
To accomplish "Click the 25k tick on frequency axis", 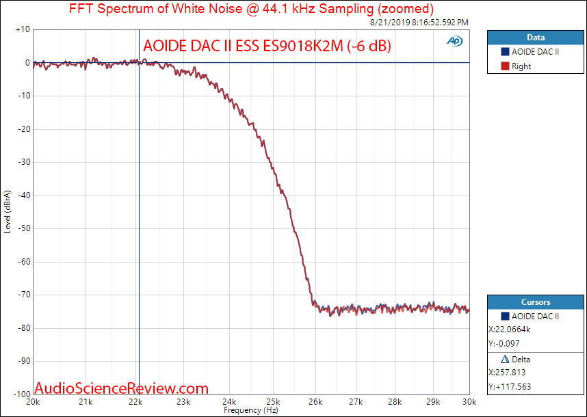I will [273, 402].
